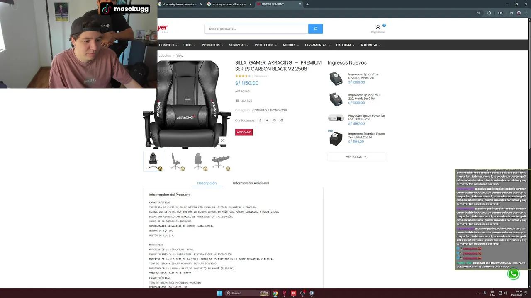Image resolution: width=531 pixels, height=298 pixels.
Task: Expand the PRODUCTOS menu
Action: pos(212,45)
